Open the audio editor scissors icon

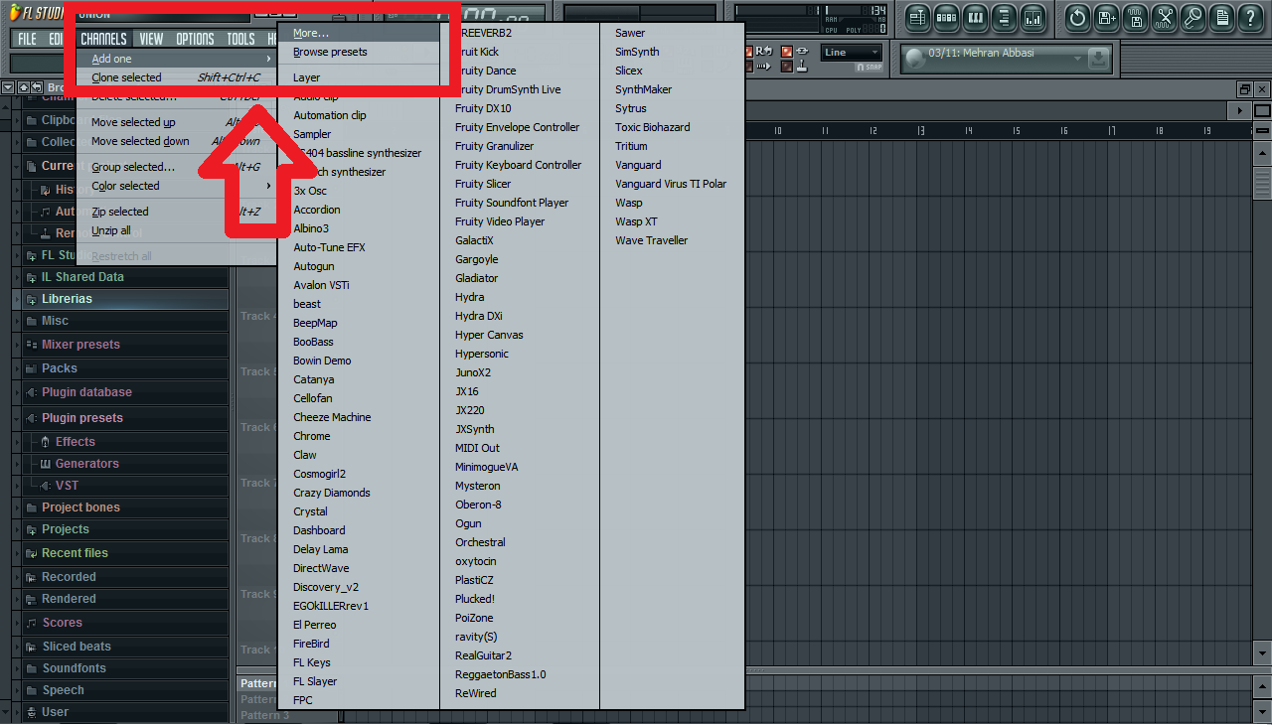coord(1165,17)
